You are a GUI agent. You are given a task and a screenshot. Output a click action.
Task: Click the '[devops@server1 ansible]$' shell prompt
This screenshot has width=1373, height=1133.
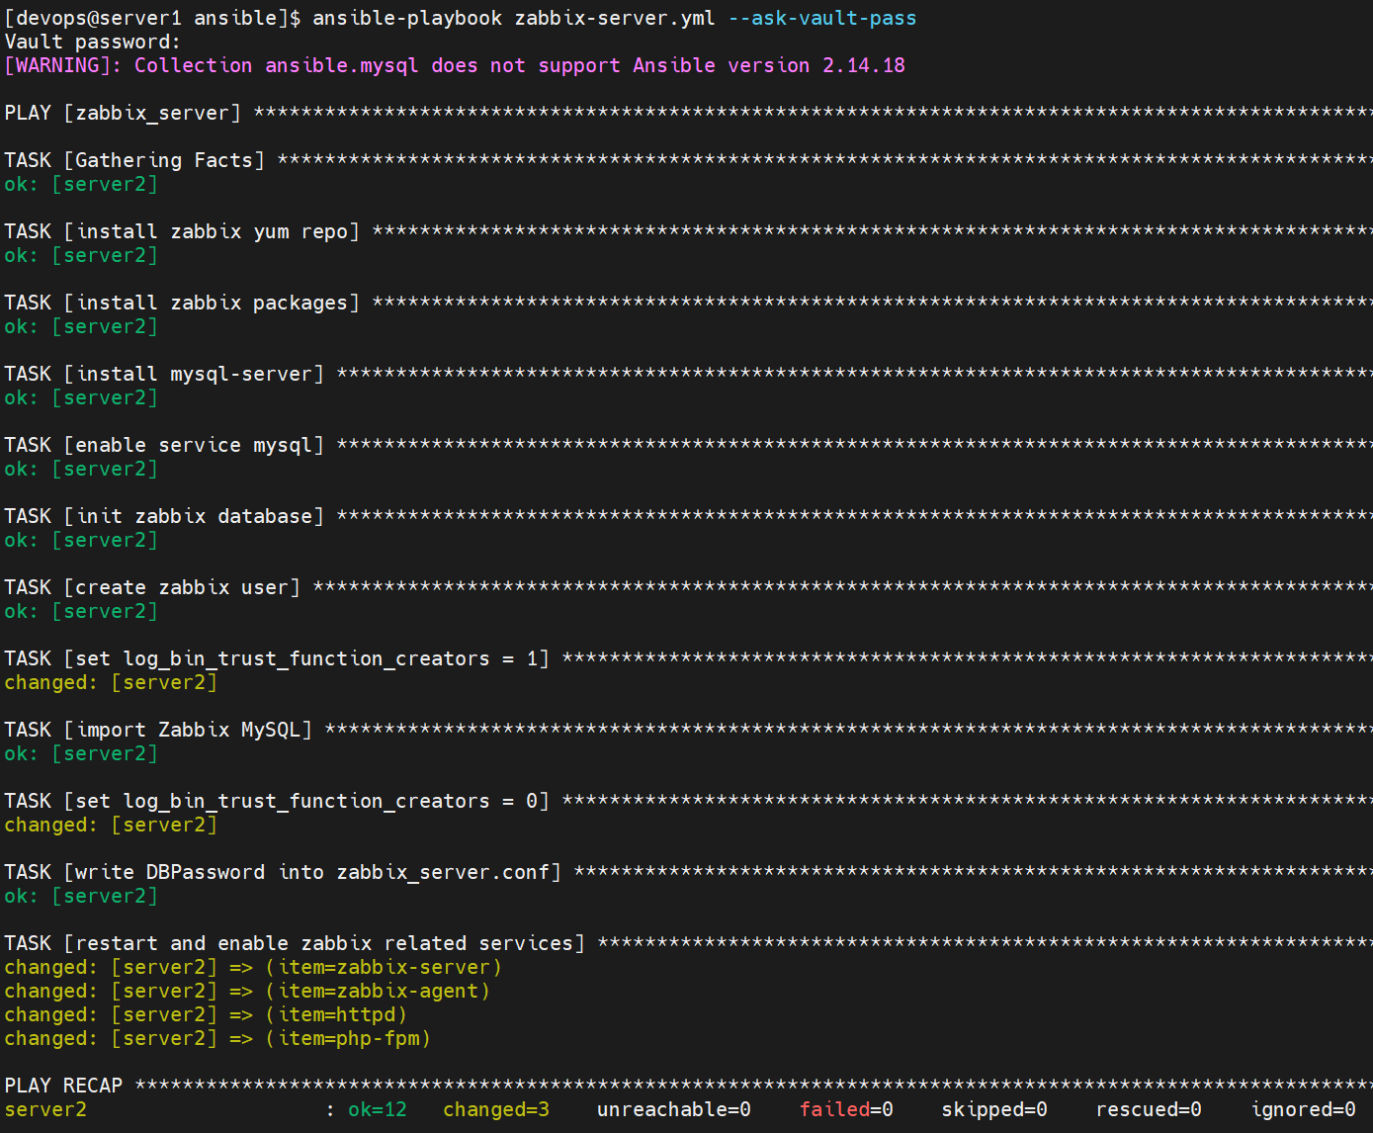[x=152, y=18]
